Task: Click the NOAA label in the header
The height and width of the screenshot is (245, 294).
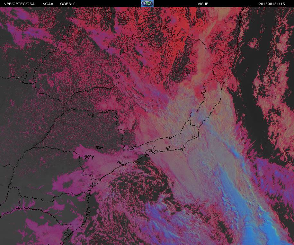Action: (x=48, y=4)
